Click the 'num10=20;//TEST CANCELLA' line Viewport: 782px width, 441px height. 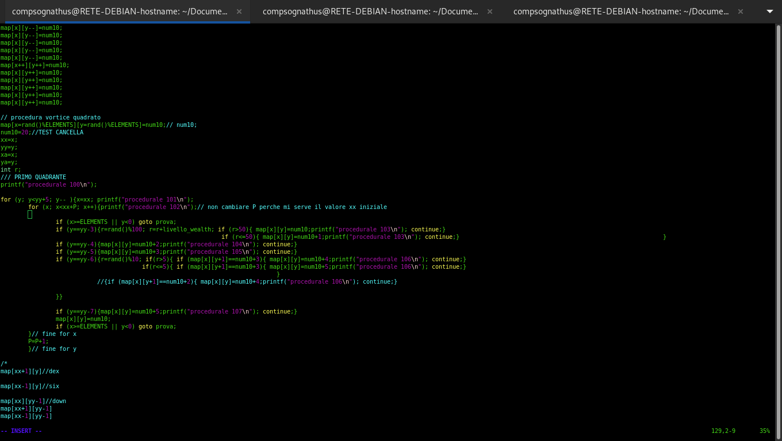[42, 132]
